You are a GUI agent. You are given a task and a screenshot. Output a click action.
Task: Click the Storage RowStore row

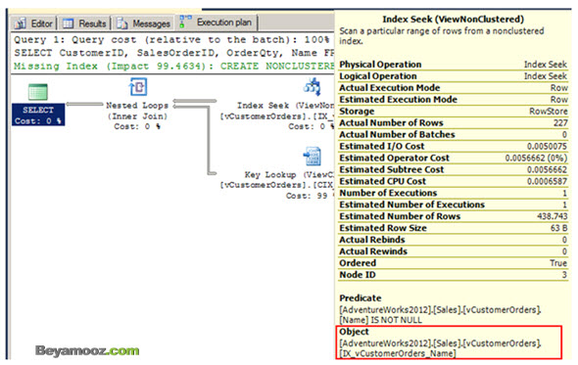pos(453,112)
